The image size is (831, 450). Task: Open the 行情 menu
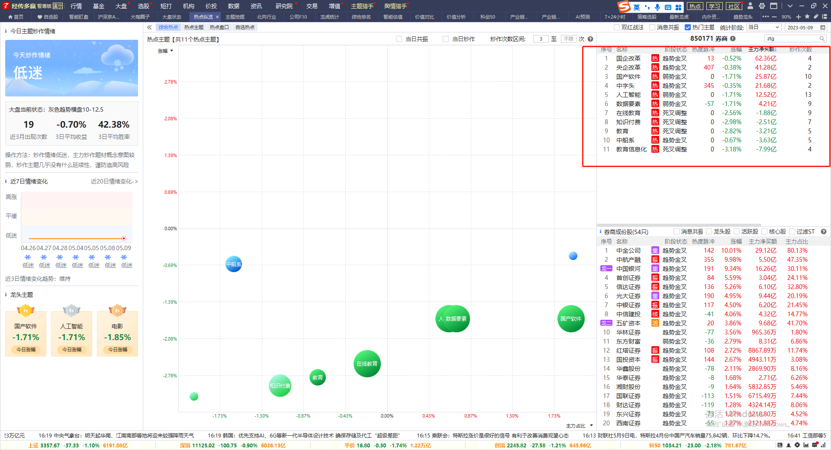pyautogui.click(x=76, y=6)
